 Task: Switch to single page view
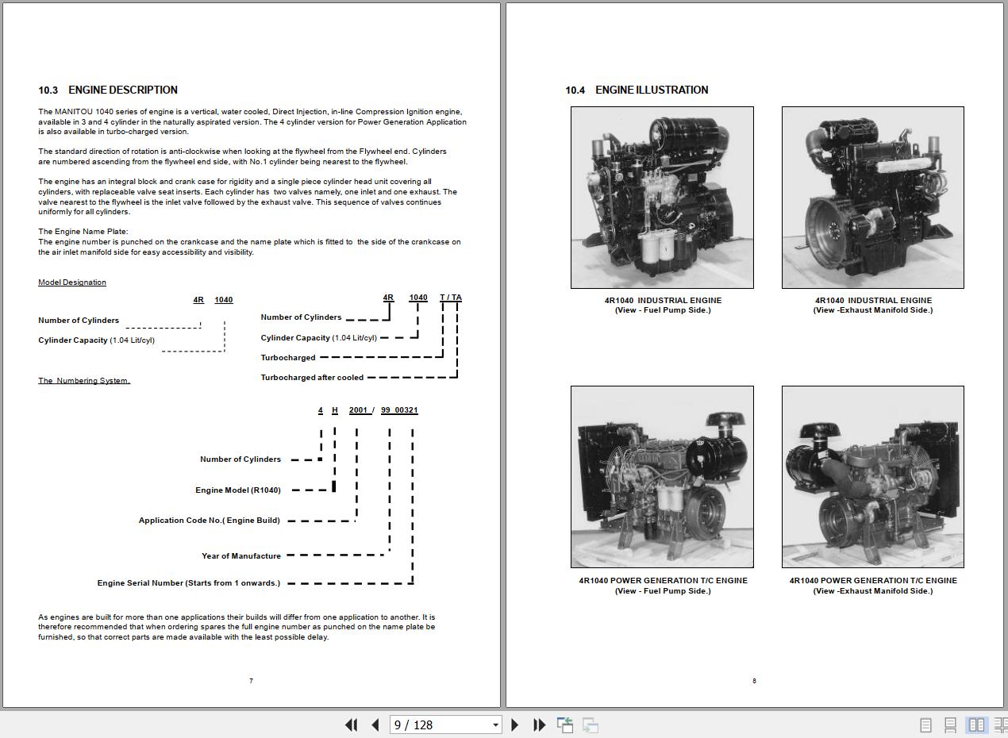925,725
